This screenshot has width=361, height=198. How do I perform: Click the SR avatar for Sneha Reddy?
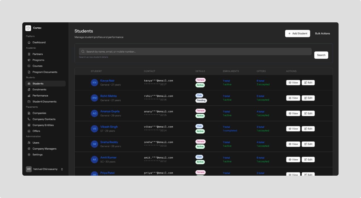click(95, 144)
